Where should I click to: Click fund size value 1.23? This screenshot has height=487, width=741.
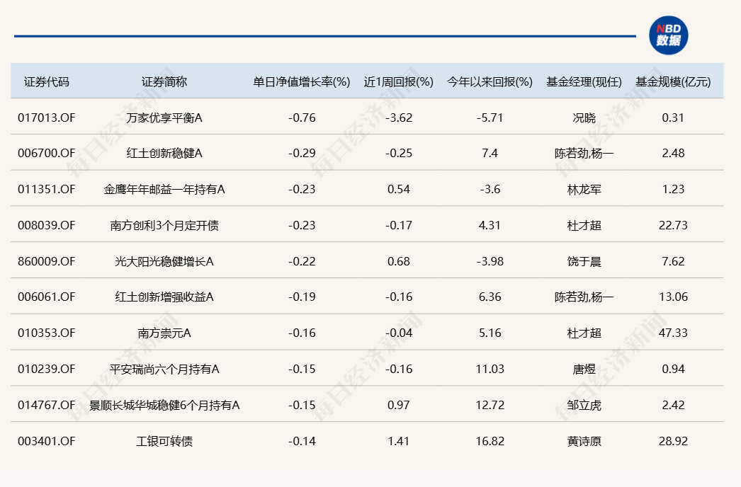point(673,189)
